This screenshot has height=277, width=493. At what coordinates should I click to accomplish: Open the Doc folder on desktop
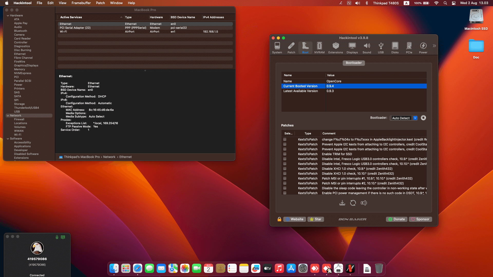point(476,49)
